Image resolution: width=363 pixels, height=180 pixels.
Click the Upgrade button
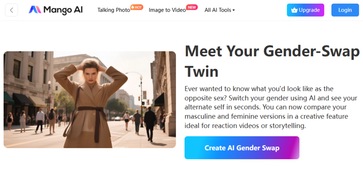[x=305, y=10]
